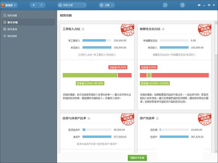Viewport: 218px width, 163px height.
Task: Click the 调整财务数据 green button
Action: pos(137,158)
